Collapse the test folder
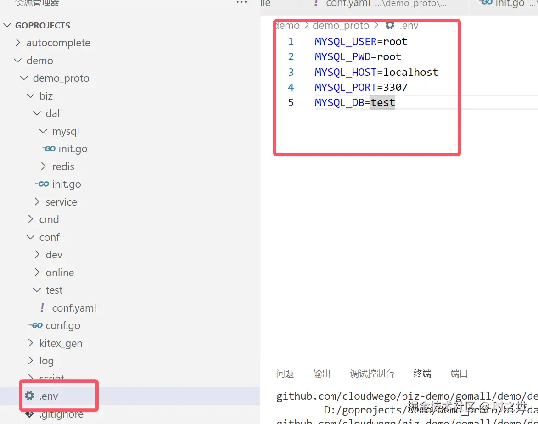Image resolution: width=538 pixels, height=424 pixels. coord(37,290)
